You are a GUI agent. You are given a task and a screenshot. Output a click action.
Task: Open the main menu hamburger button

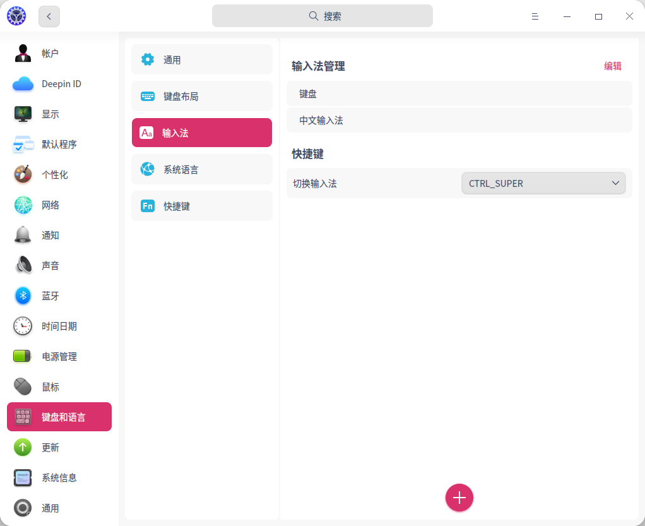535,16
